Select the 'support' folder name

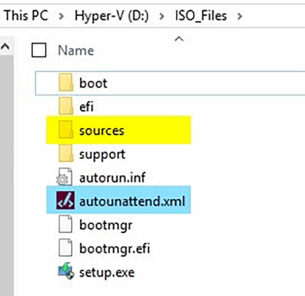click(102, 155)
